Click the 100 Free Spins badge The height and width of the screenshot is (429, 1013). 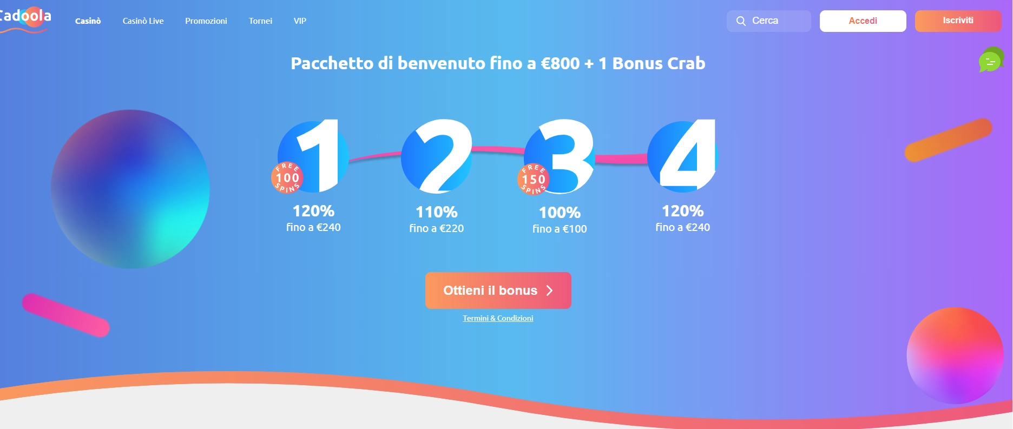(x=287, y=179)
